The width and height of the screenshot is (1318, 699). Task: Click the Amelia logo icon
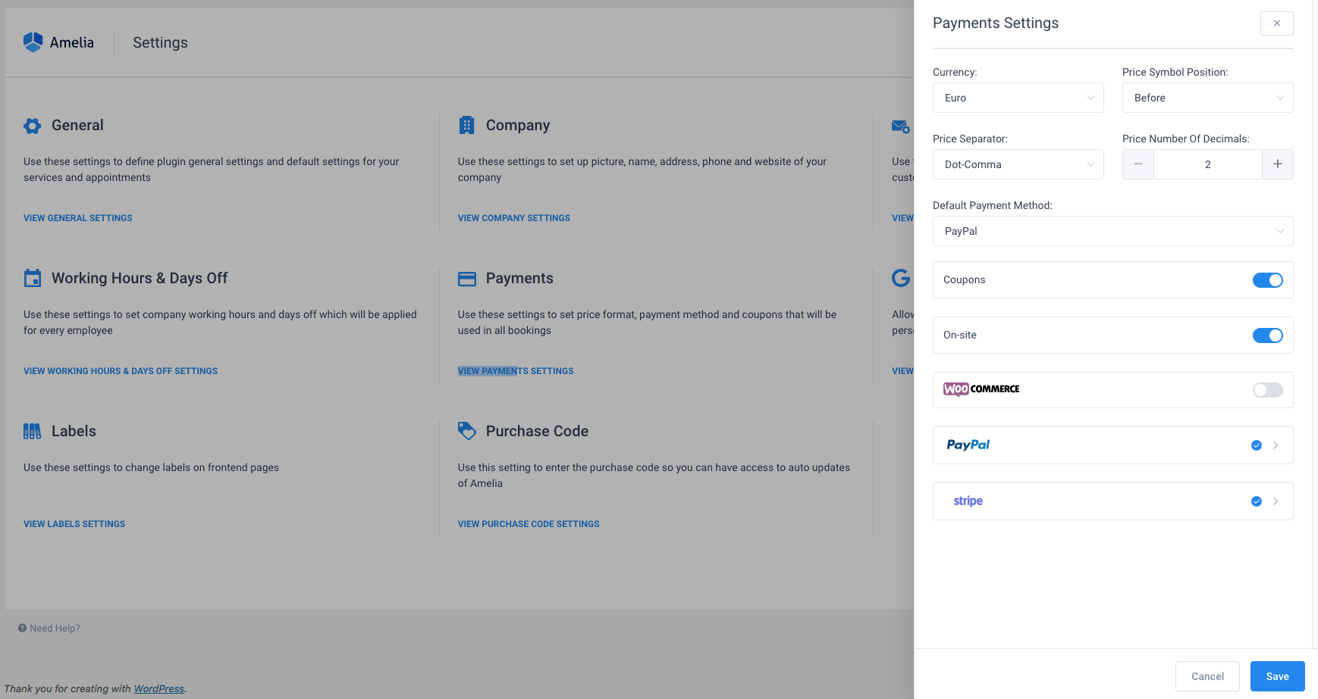coord(33,42)
